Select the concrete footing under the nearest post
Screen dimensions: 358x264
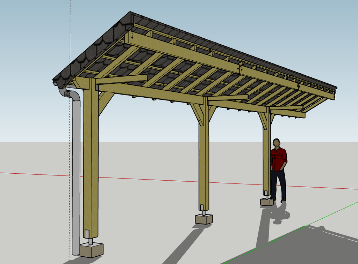[x=92, y=250]
